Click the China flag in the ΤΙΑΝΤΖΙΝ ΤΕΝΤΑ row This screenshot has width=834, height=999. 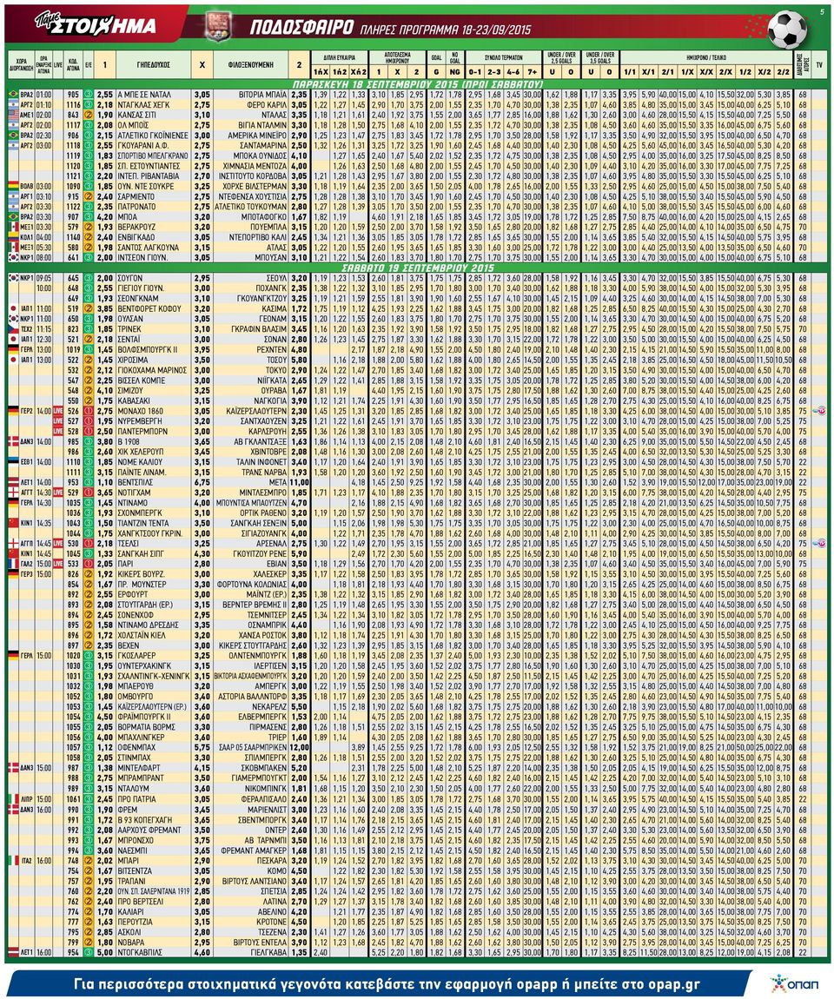click(13, 523)
